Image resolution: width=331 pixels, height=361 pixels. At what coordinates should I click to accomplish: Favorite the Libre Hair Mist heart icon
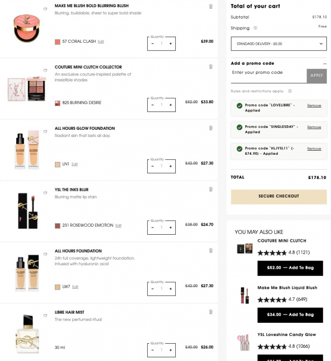(45, 315)
